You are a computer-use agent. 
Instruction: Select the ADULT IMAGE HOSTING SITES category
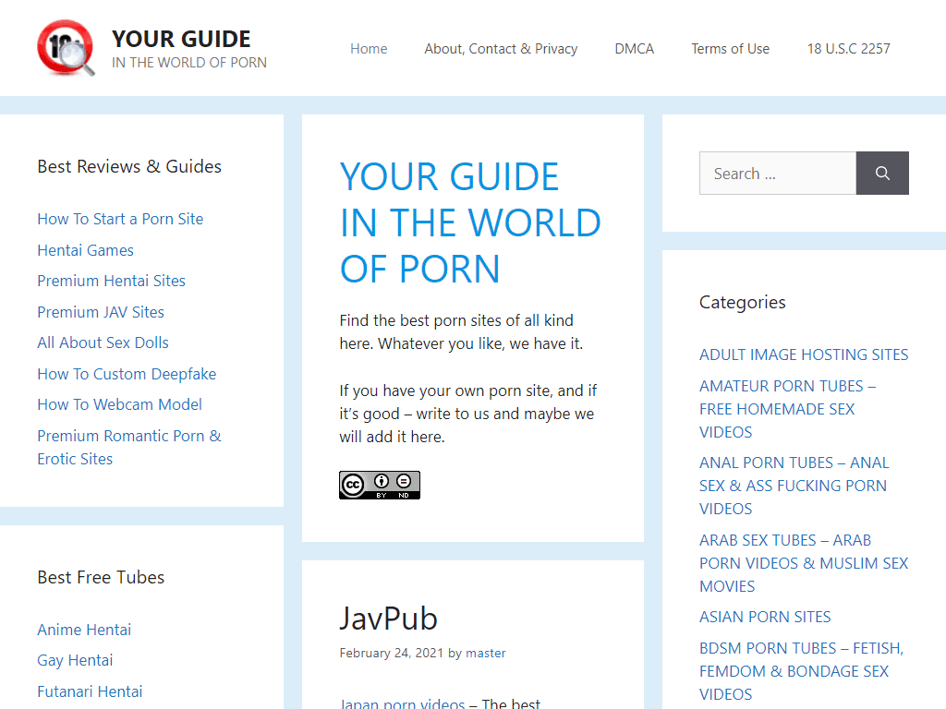pos(804,354)
